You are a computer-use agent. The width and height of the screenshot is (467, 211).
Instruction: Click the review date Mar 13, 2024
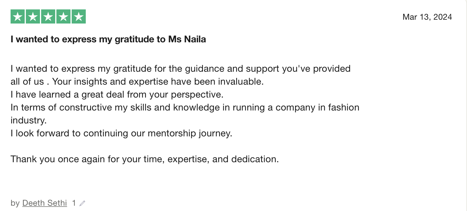coord(427,17)
